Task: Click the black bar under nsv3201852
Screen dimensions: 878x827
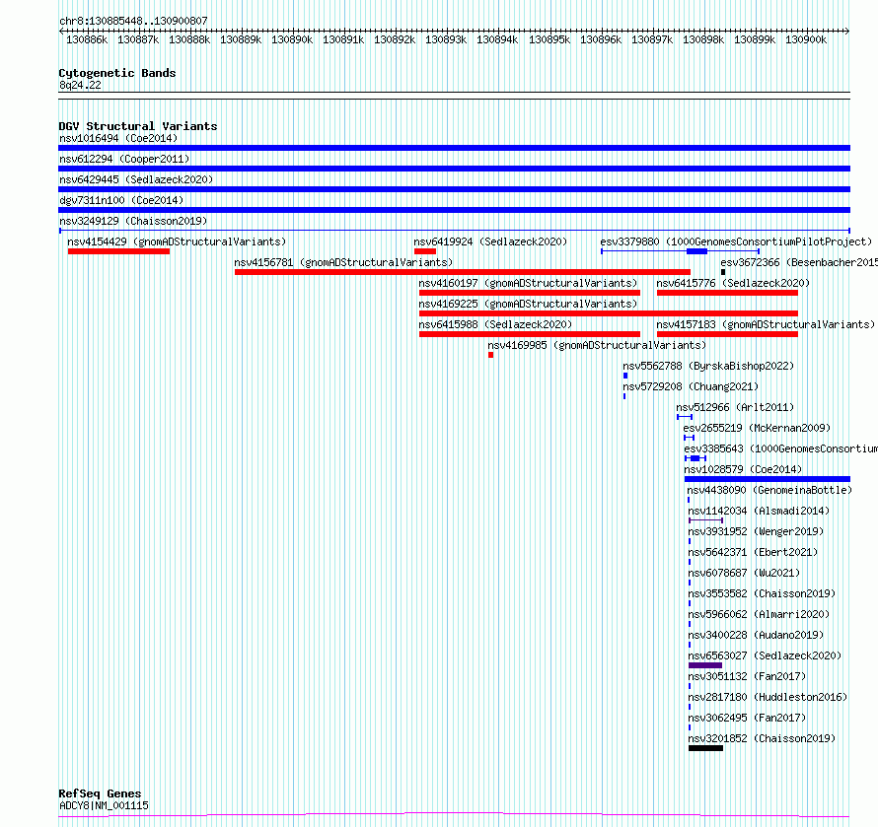Action: point(705,748)
